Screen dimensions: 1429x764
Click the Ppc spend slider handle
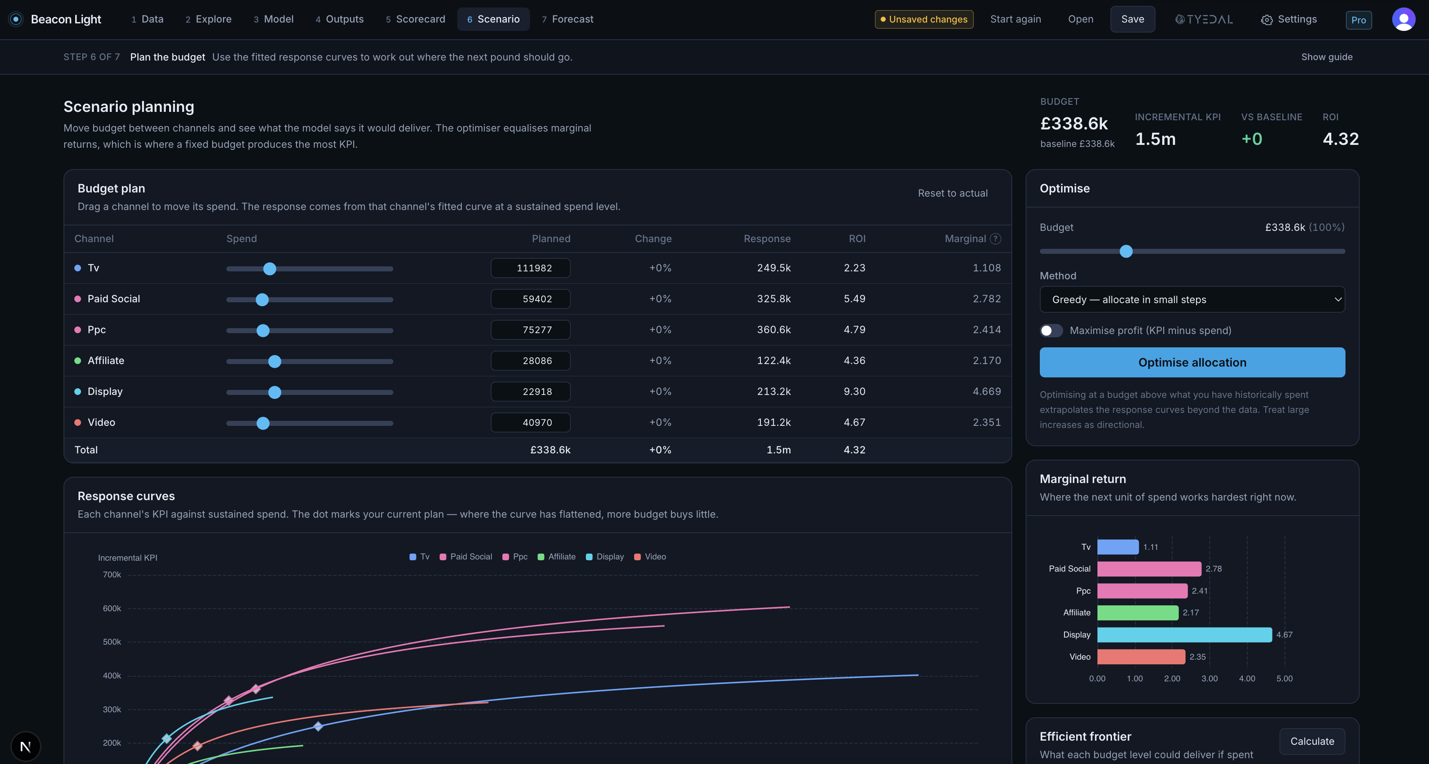tap(263, 331)
